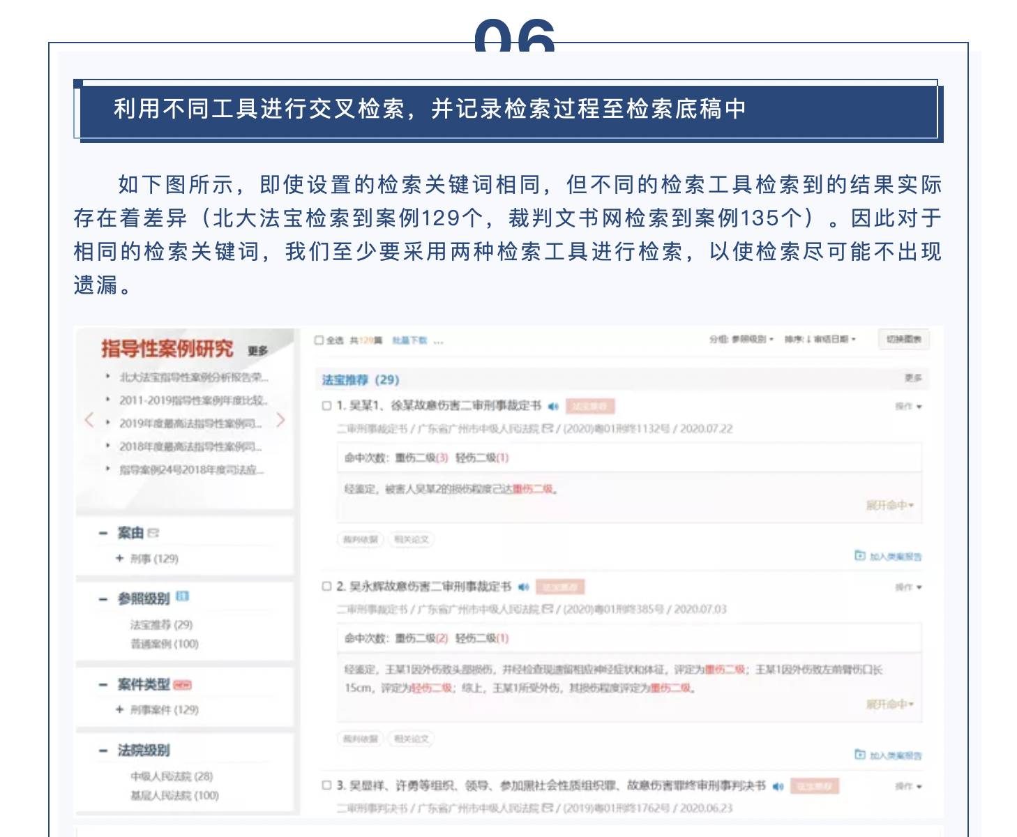The image size is (1017, 837).
Task: Collapse the 法院级别 filter section
Action: (x=103, y=751)
